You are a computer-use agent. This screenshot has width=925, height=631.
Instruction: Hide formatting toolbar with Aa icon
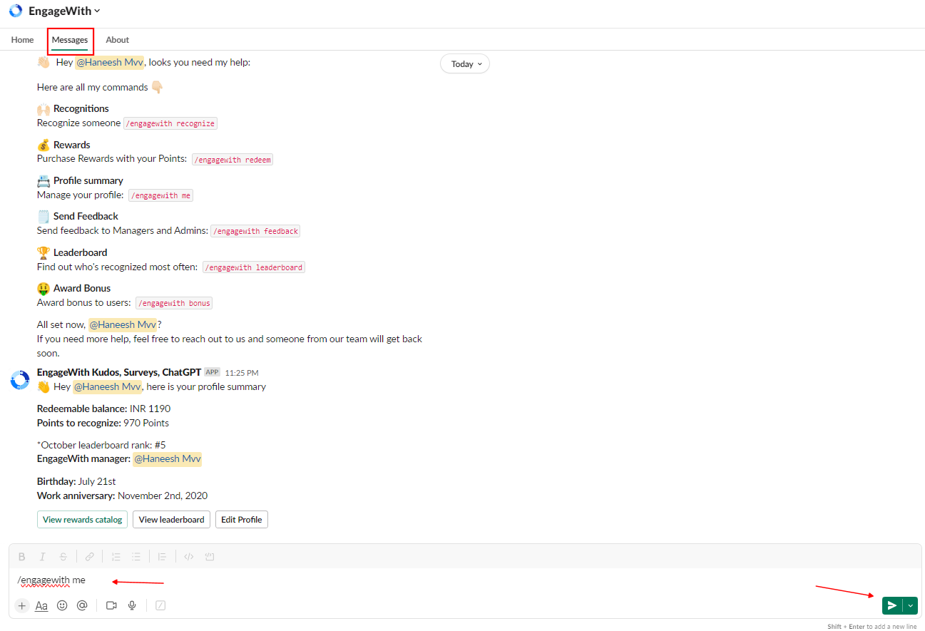click(x=41, y=605)
